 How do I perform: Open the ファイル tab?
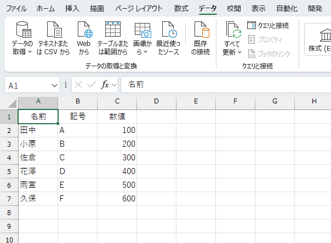(x=16, y=8)
